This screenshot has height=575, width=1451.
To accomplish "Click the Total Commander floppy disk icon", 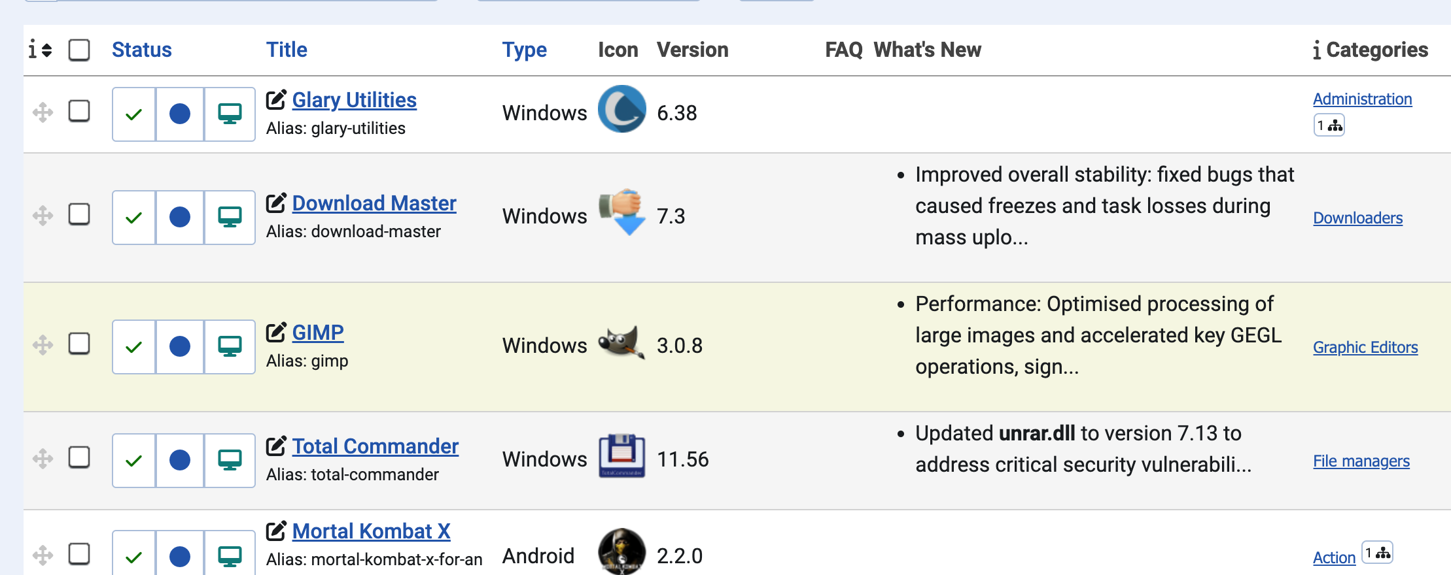I will [621, 457].
